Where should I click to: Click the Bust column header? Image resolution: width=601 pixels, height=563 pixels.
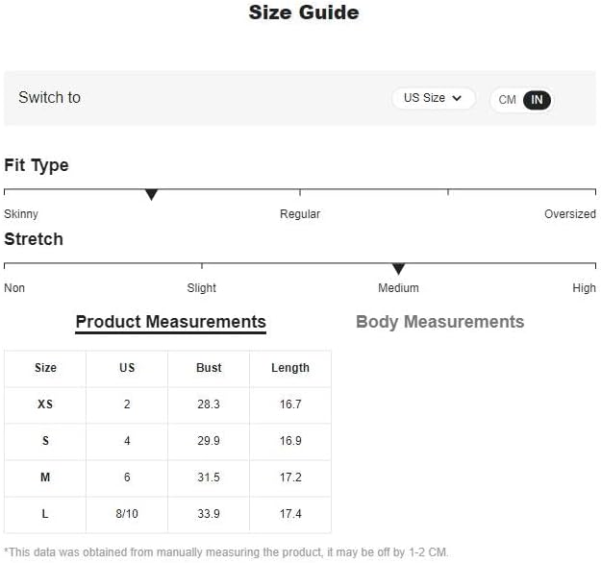coord(209,368)
